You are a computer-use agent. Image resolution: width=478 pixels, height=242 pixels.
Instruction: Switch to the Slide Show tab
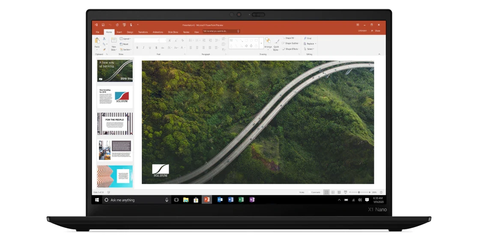[x=173, y=32]
